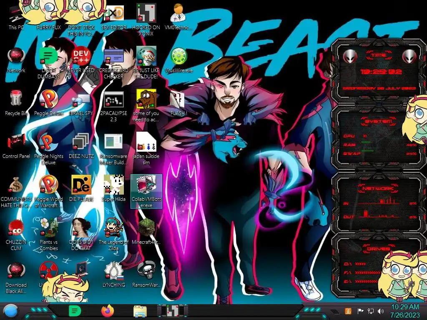This screenshot has width=427, height=320.
Task: Select the DIE PLEASE icon
Action: click(x=81, y=189)
